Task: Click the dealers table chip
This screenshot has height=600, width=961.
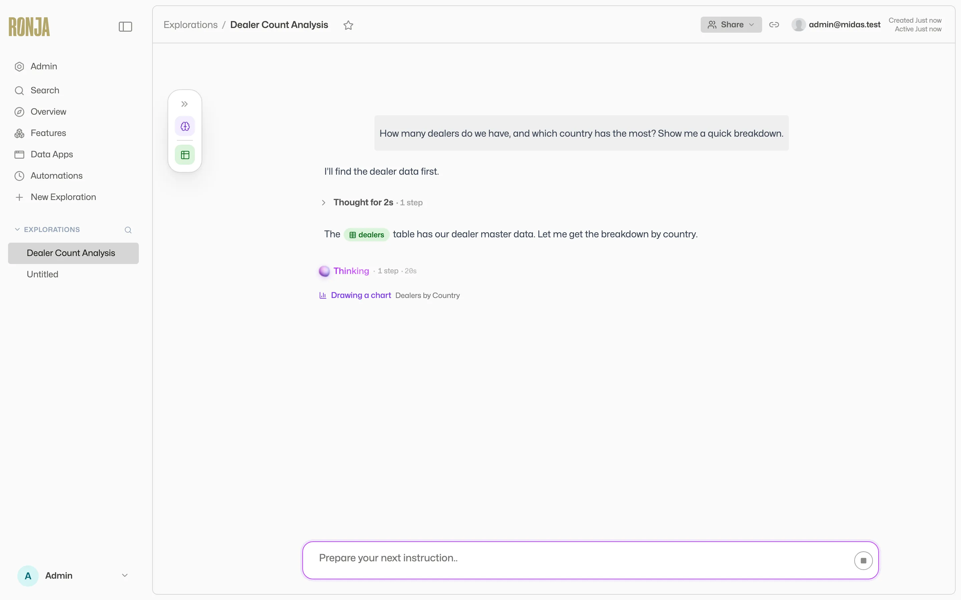Action: pyautogui.click(x=366, y=235)
